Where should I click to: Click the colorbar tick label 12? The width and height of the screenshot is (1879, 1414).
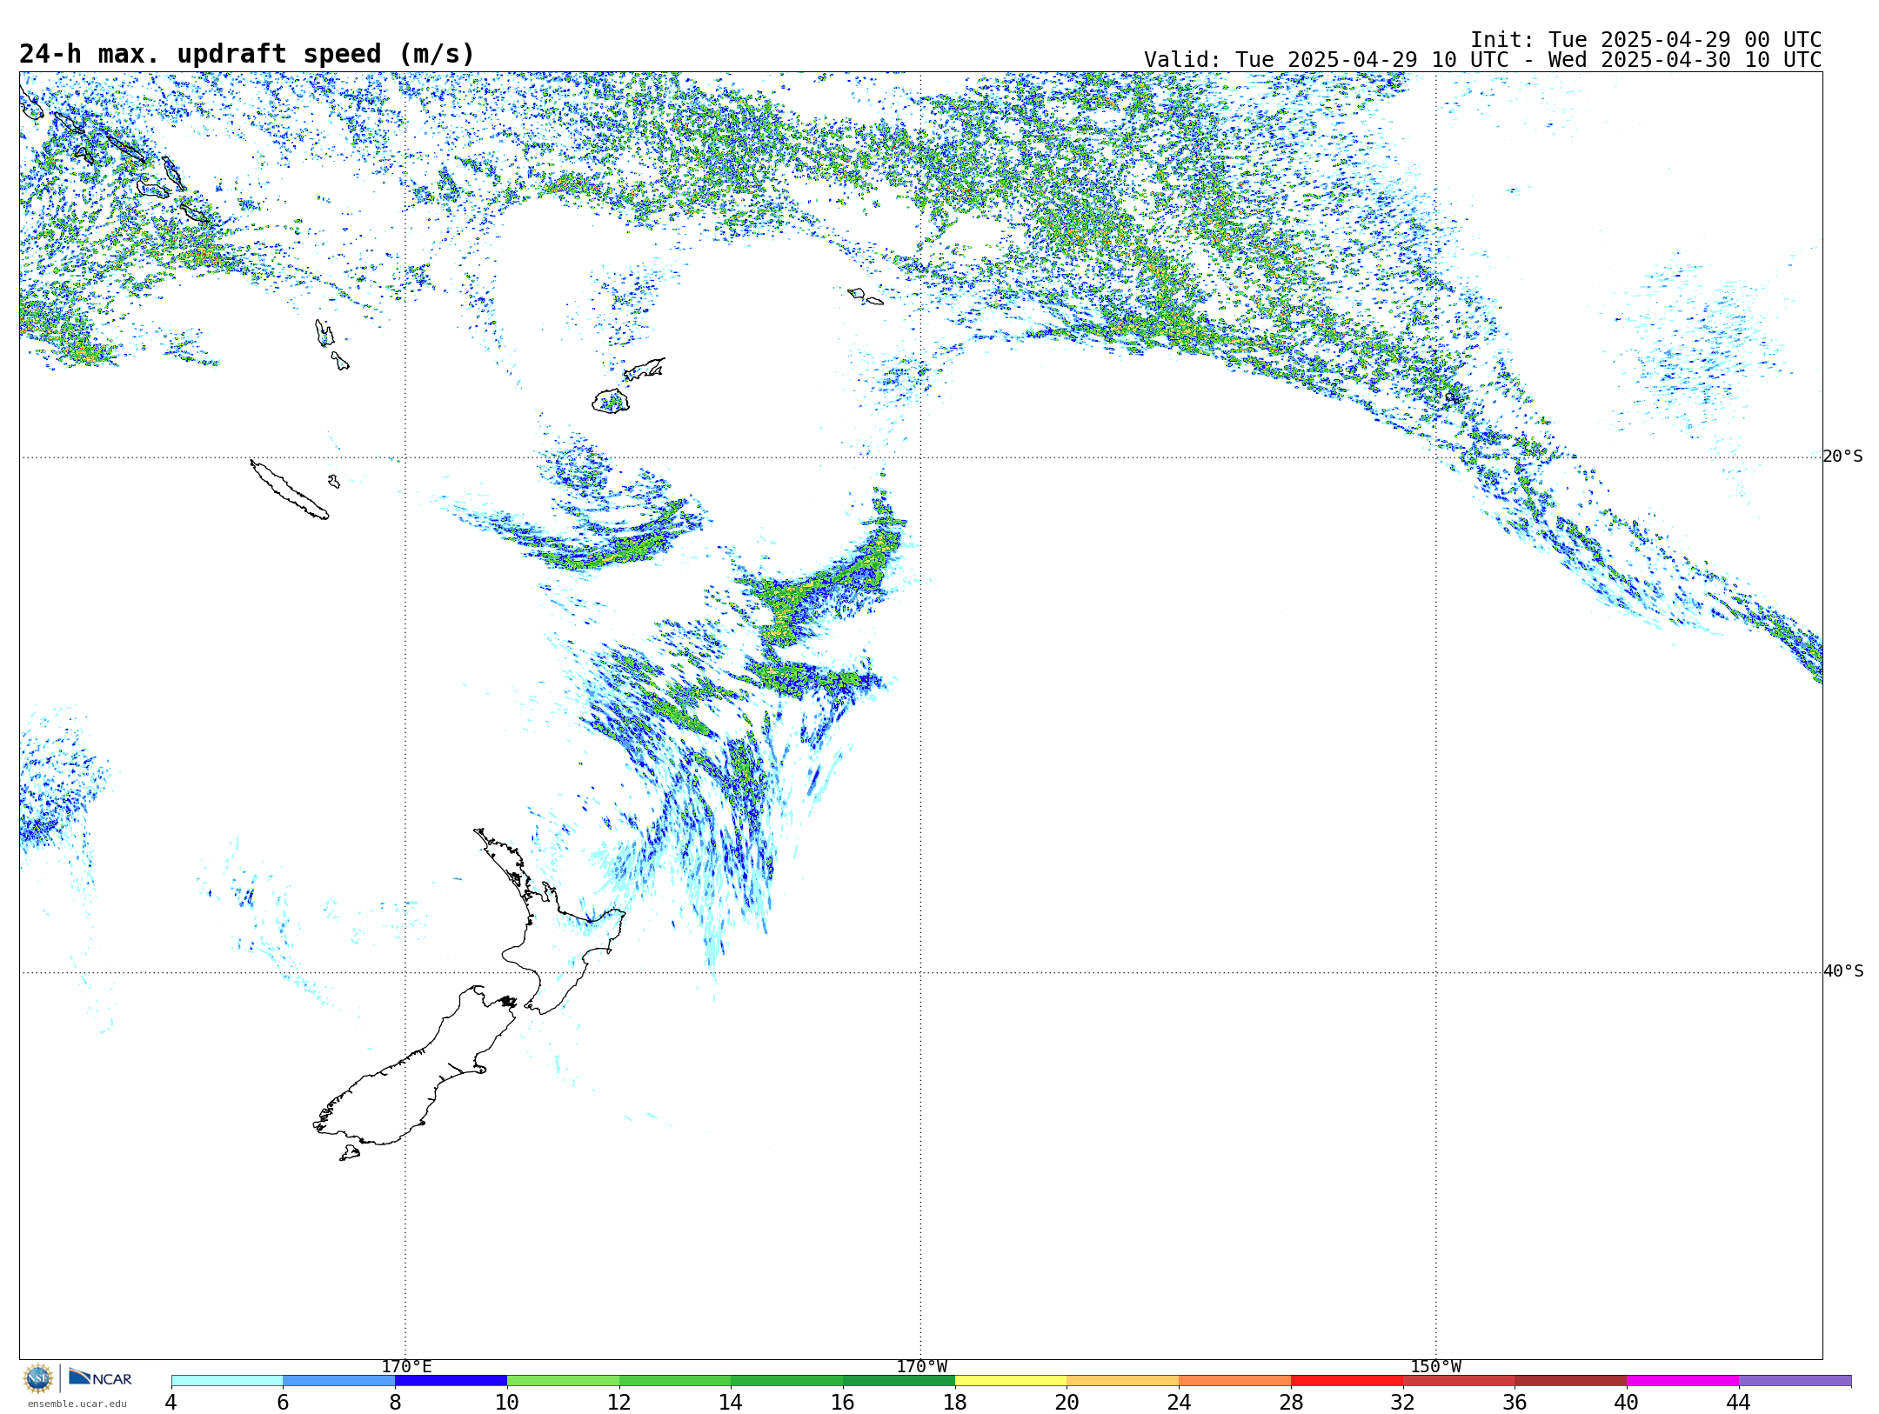[619, 1402]
